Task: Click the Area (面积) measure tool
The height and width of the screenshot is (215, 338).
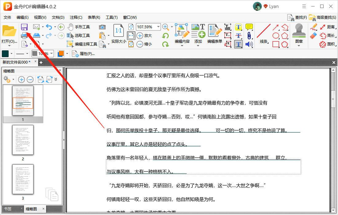Action: 328,44
